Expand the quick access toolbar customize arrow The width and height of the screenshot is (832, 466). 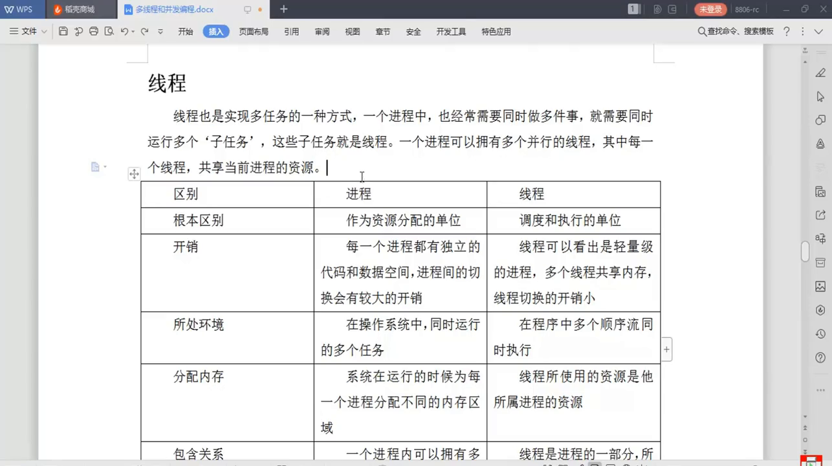160,32
